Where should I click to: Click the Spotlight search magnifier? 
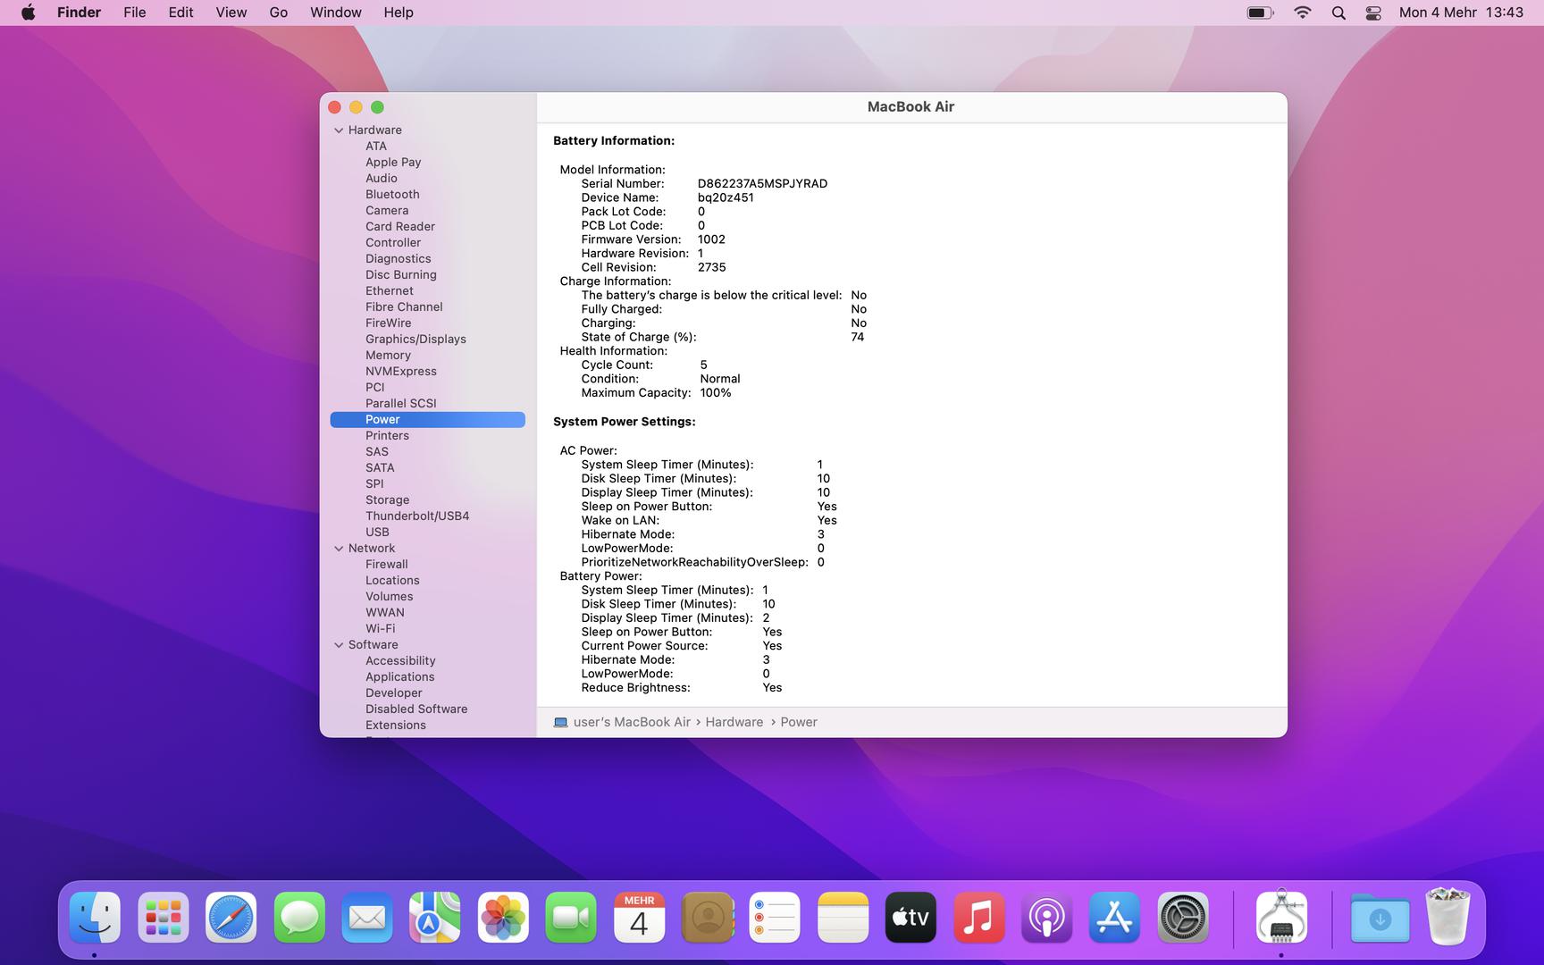tap(1338, 13)
